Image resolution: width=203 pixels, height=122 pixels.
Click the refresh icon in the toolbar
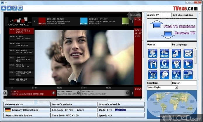15,8
